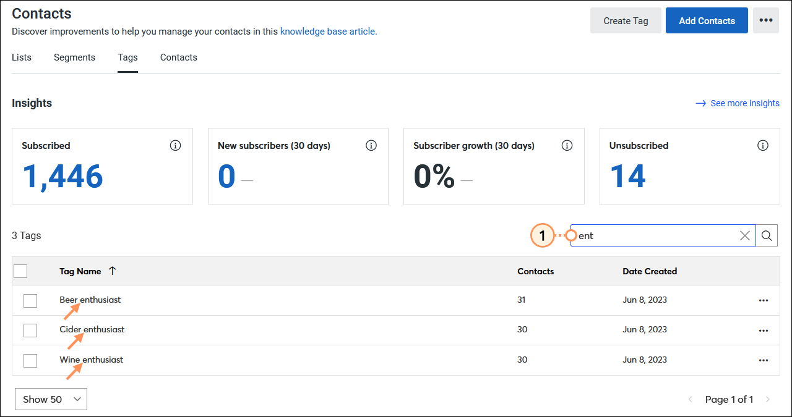The height and width of the screenshot is (417, 792).
Task: Open the Show 50 dropdown
Action: pos(51,399)
